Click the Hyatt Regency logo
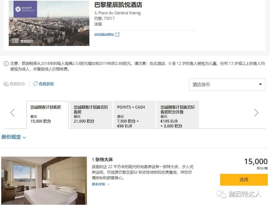Screen dimensions: 270x206 coord(25,9)
